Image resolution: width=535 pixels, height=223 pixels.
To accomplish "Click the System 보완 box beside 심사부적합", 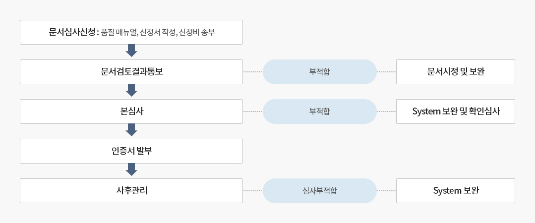I will tap(456, 191).
